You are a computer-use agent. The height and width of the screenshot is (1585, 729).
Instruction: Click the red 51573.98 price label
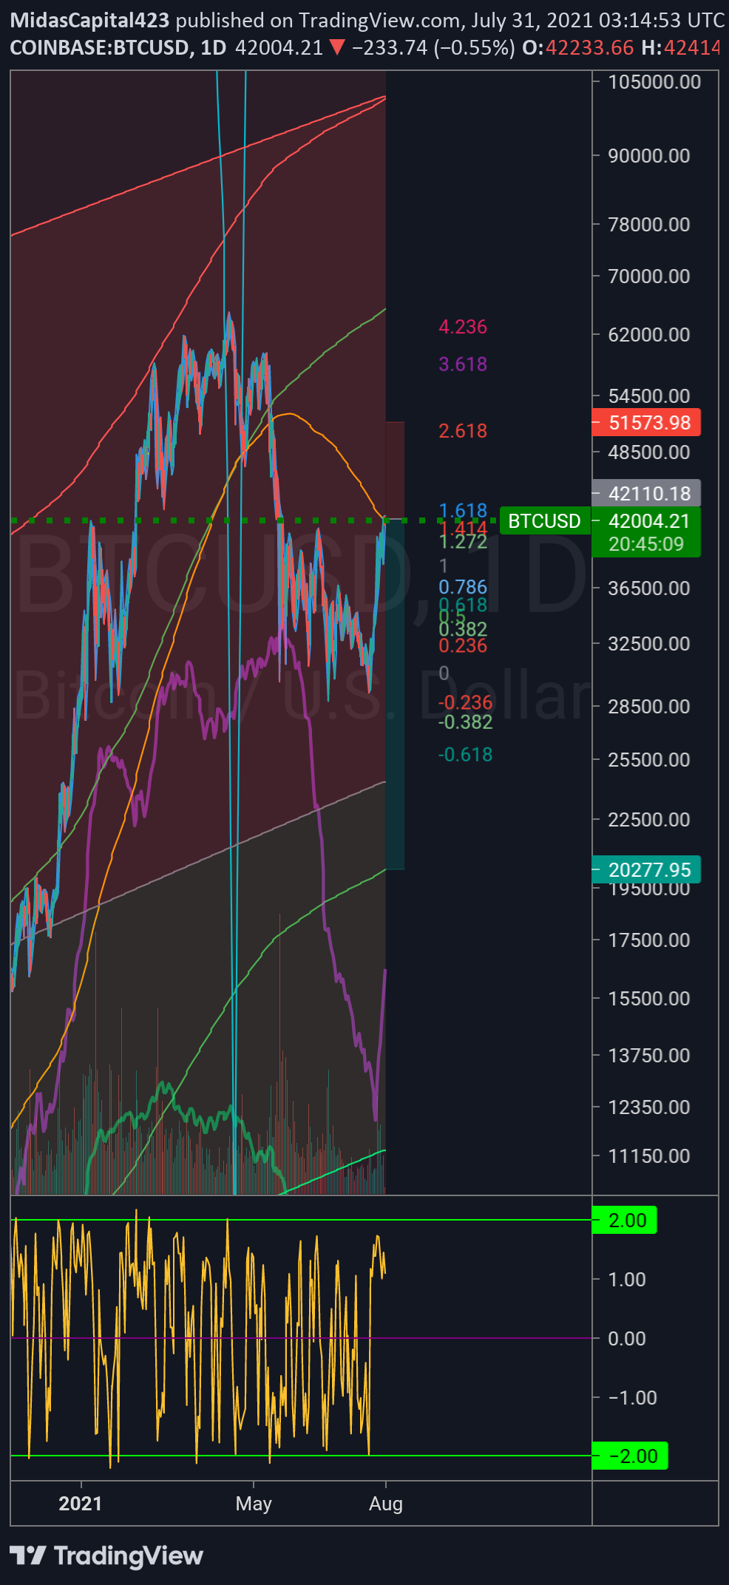click(646, 423)
